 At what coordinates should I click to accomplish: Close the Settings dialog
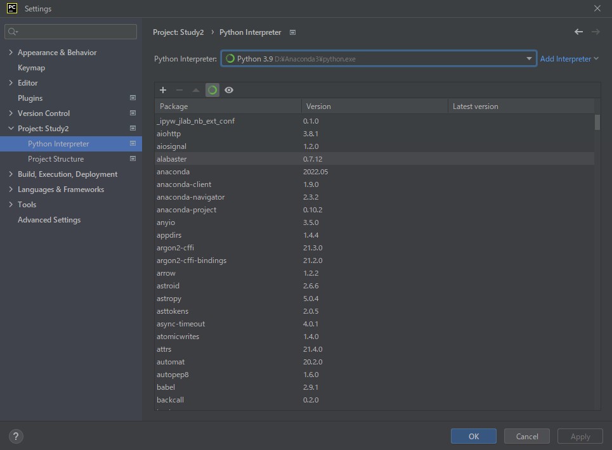pos(597,8)
